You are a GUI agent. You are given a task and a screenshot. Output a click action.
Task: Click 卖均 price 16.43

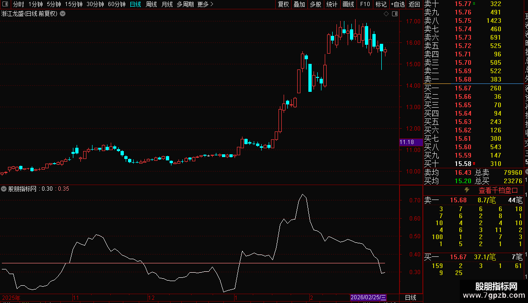pos(463,172)
